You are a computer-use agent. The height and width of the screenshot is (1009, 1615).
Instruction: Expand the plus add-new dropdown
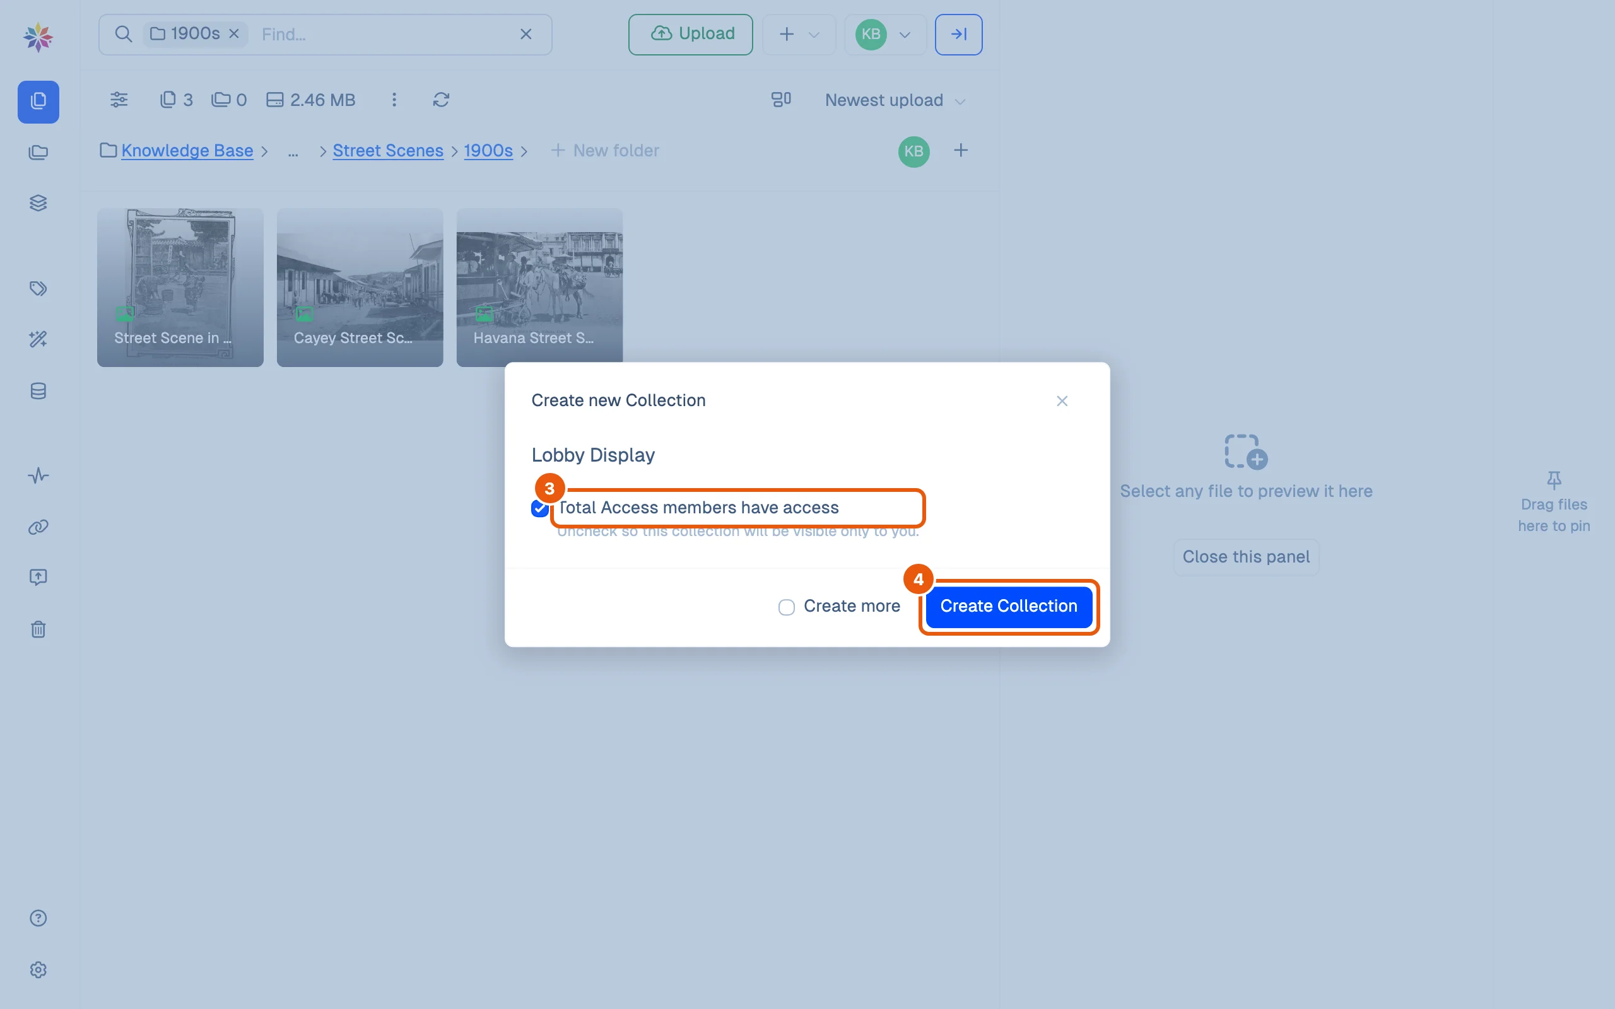[799, 34]
